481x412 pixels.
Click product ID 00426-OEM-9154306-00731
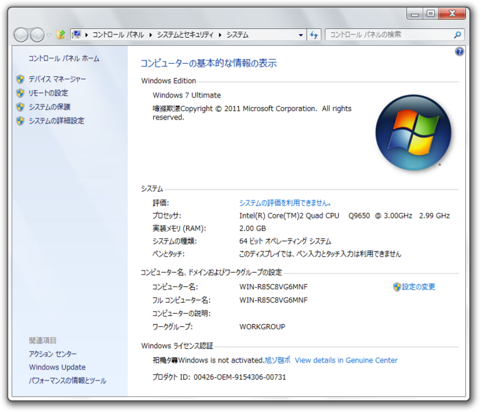point(239,377)
